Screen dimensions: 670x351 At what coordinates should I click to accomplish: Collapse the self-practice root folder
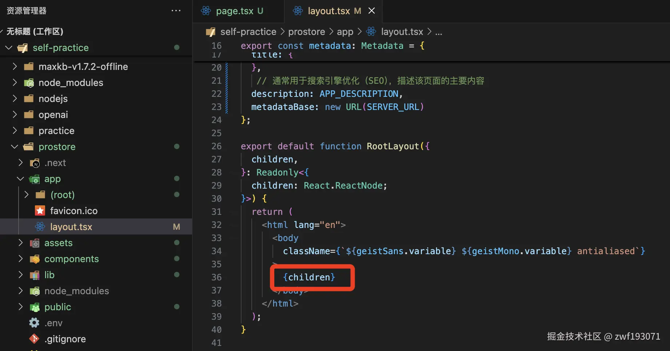point(9,48)
